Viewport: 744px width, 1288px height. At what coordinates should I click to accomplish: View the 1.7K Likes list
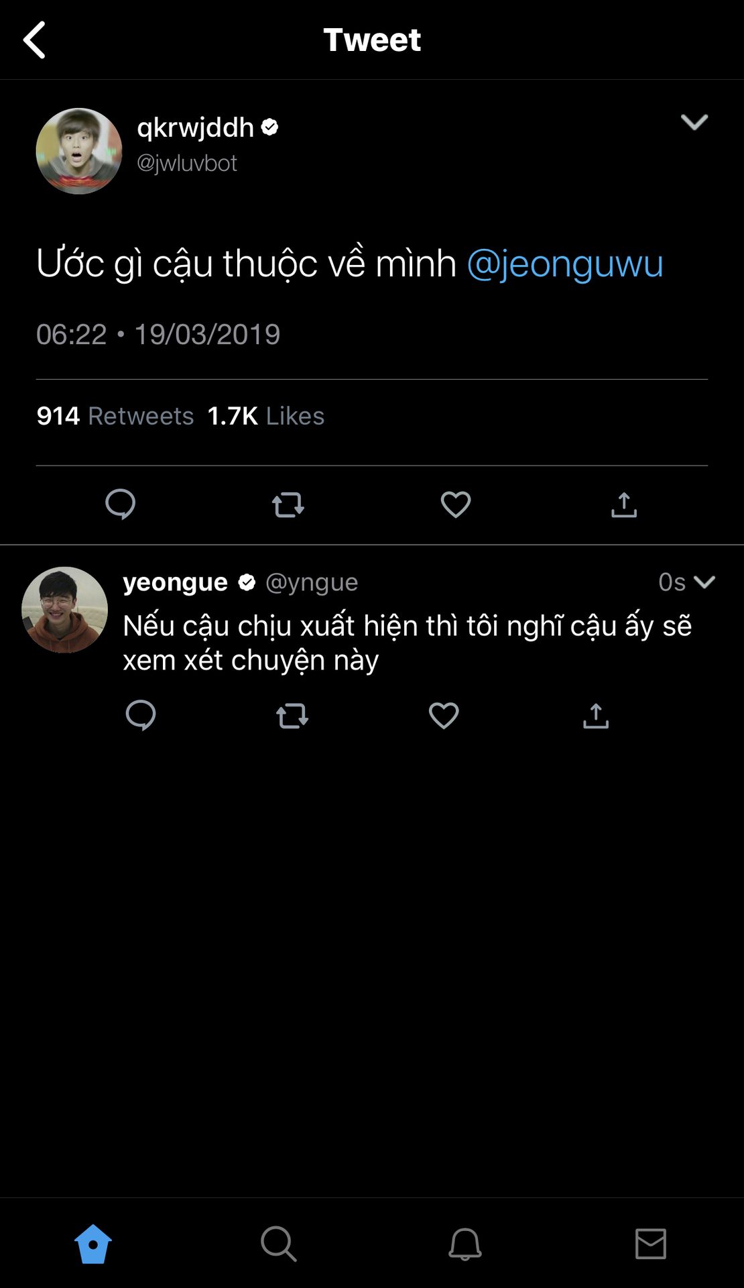coord(266,416)
